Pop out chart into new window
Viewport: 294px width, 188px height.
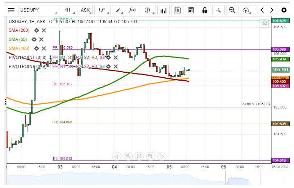click(264, 23)
